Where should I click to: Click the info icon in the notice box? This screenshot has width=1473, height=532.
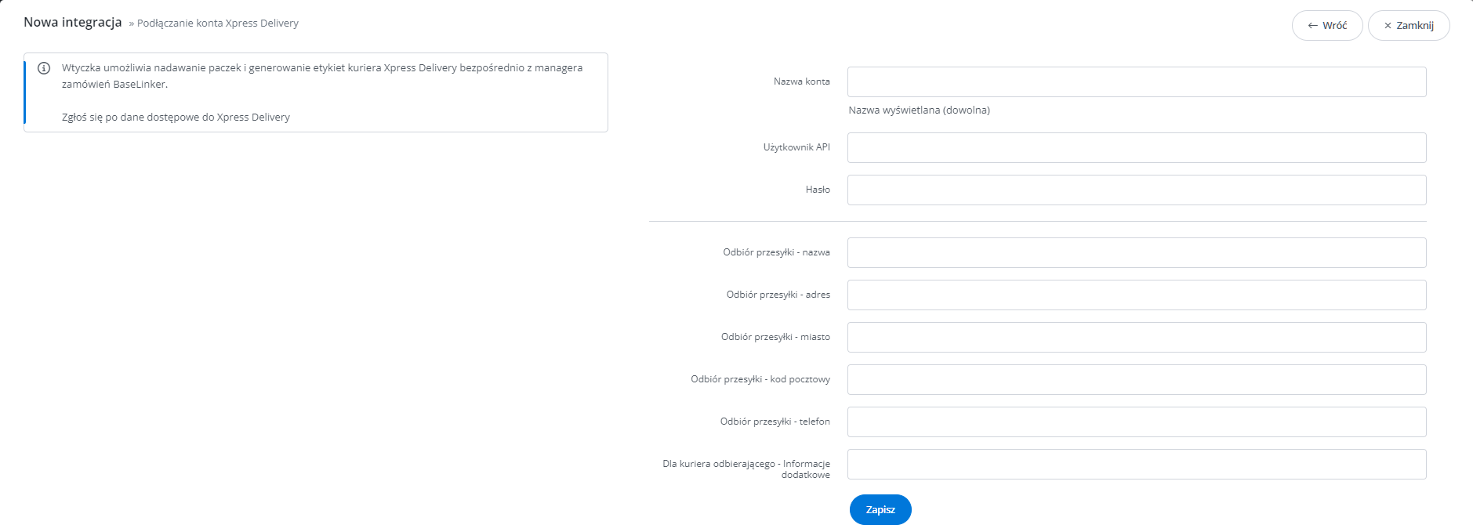[44, 68]
